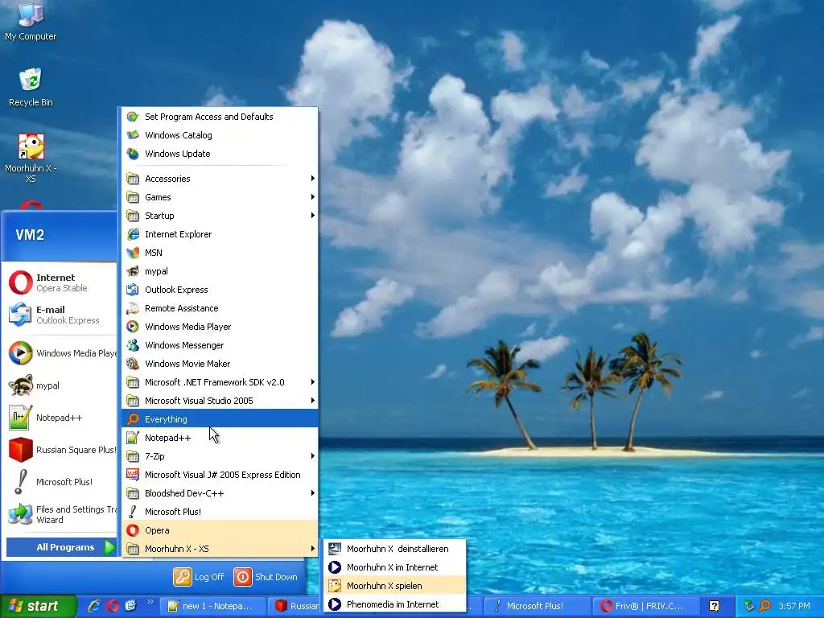Image resolution: width=824 pixels, height=618 pixels.
Task: Click the Outlook Express icon in Programs list
Action: [133, 290]
